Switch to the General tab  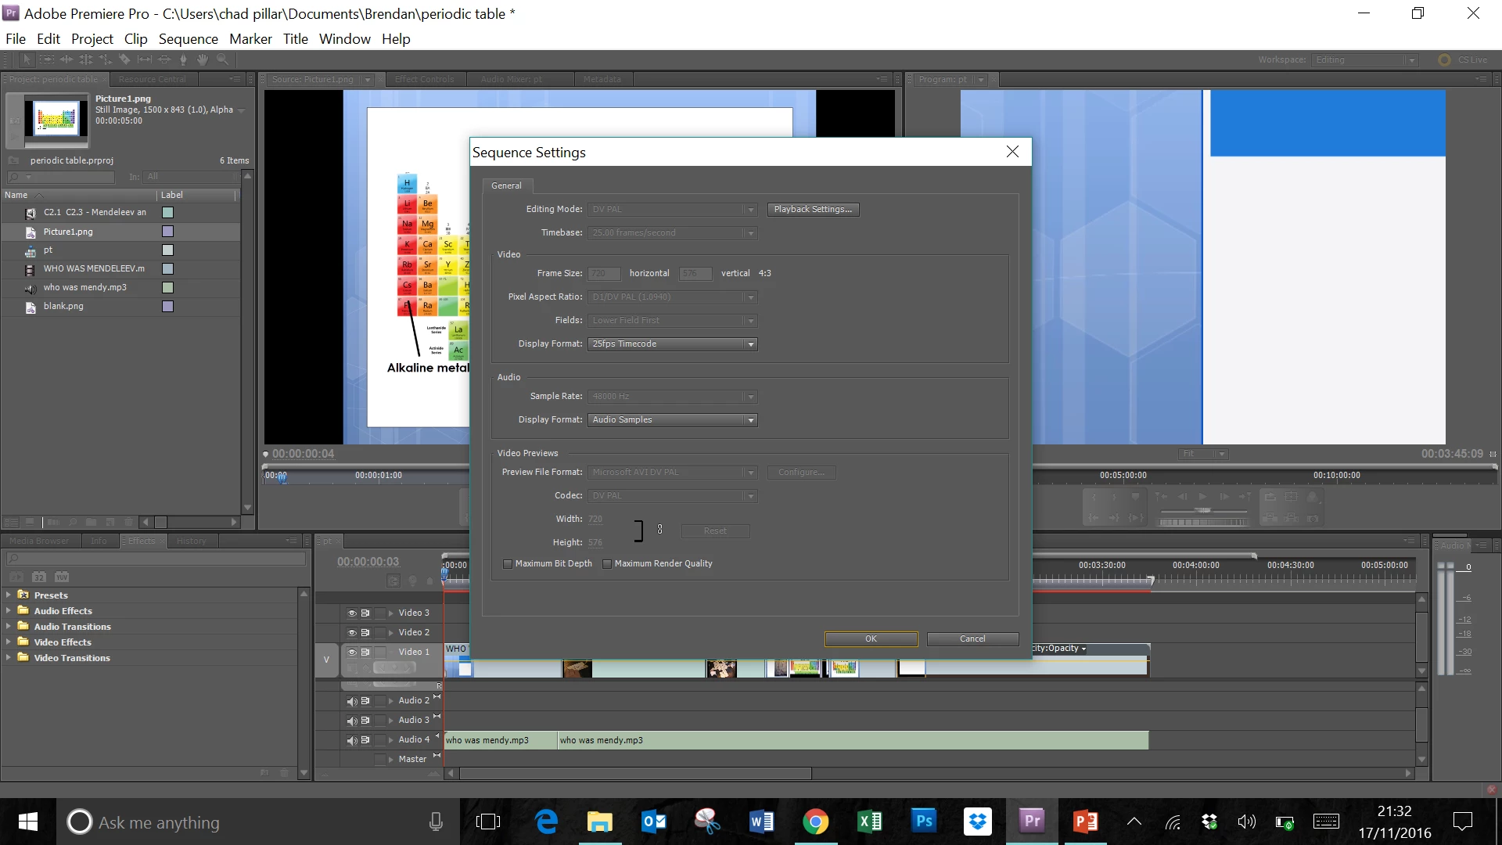coord(506,185)
